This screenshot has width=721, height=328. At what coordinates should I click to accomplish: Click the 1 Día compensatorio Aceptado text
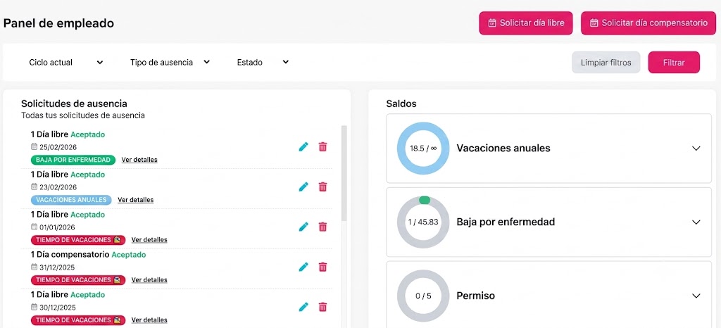point(88,255)
